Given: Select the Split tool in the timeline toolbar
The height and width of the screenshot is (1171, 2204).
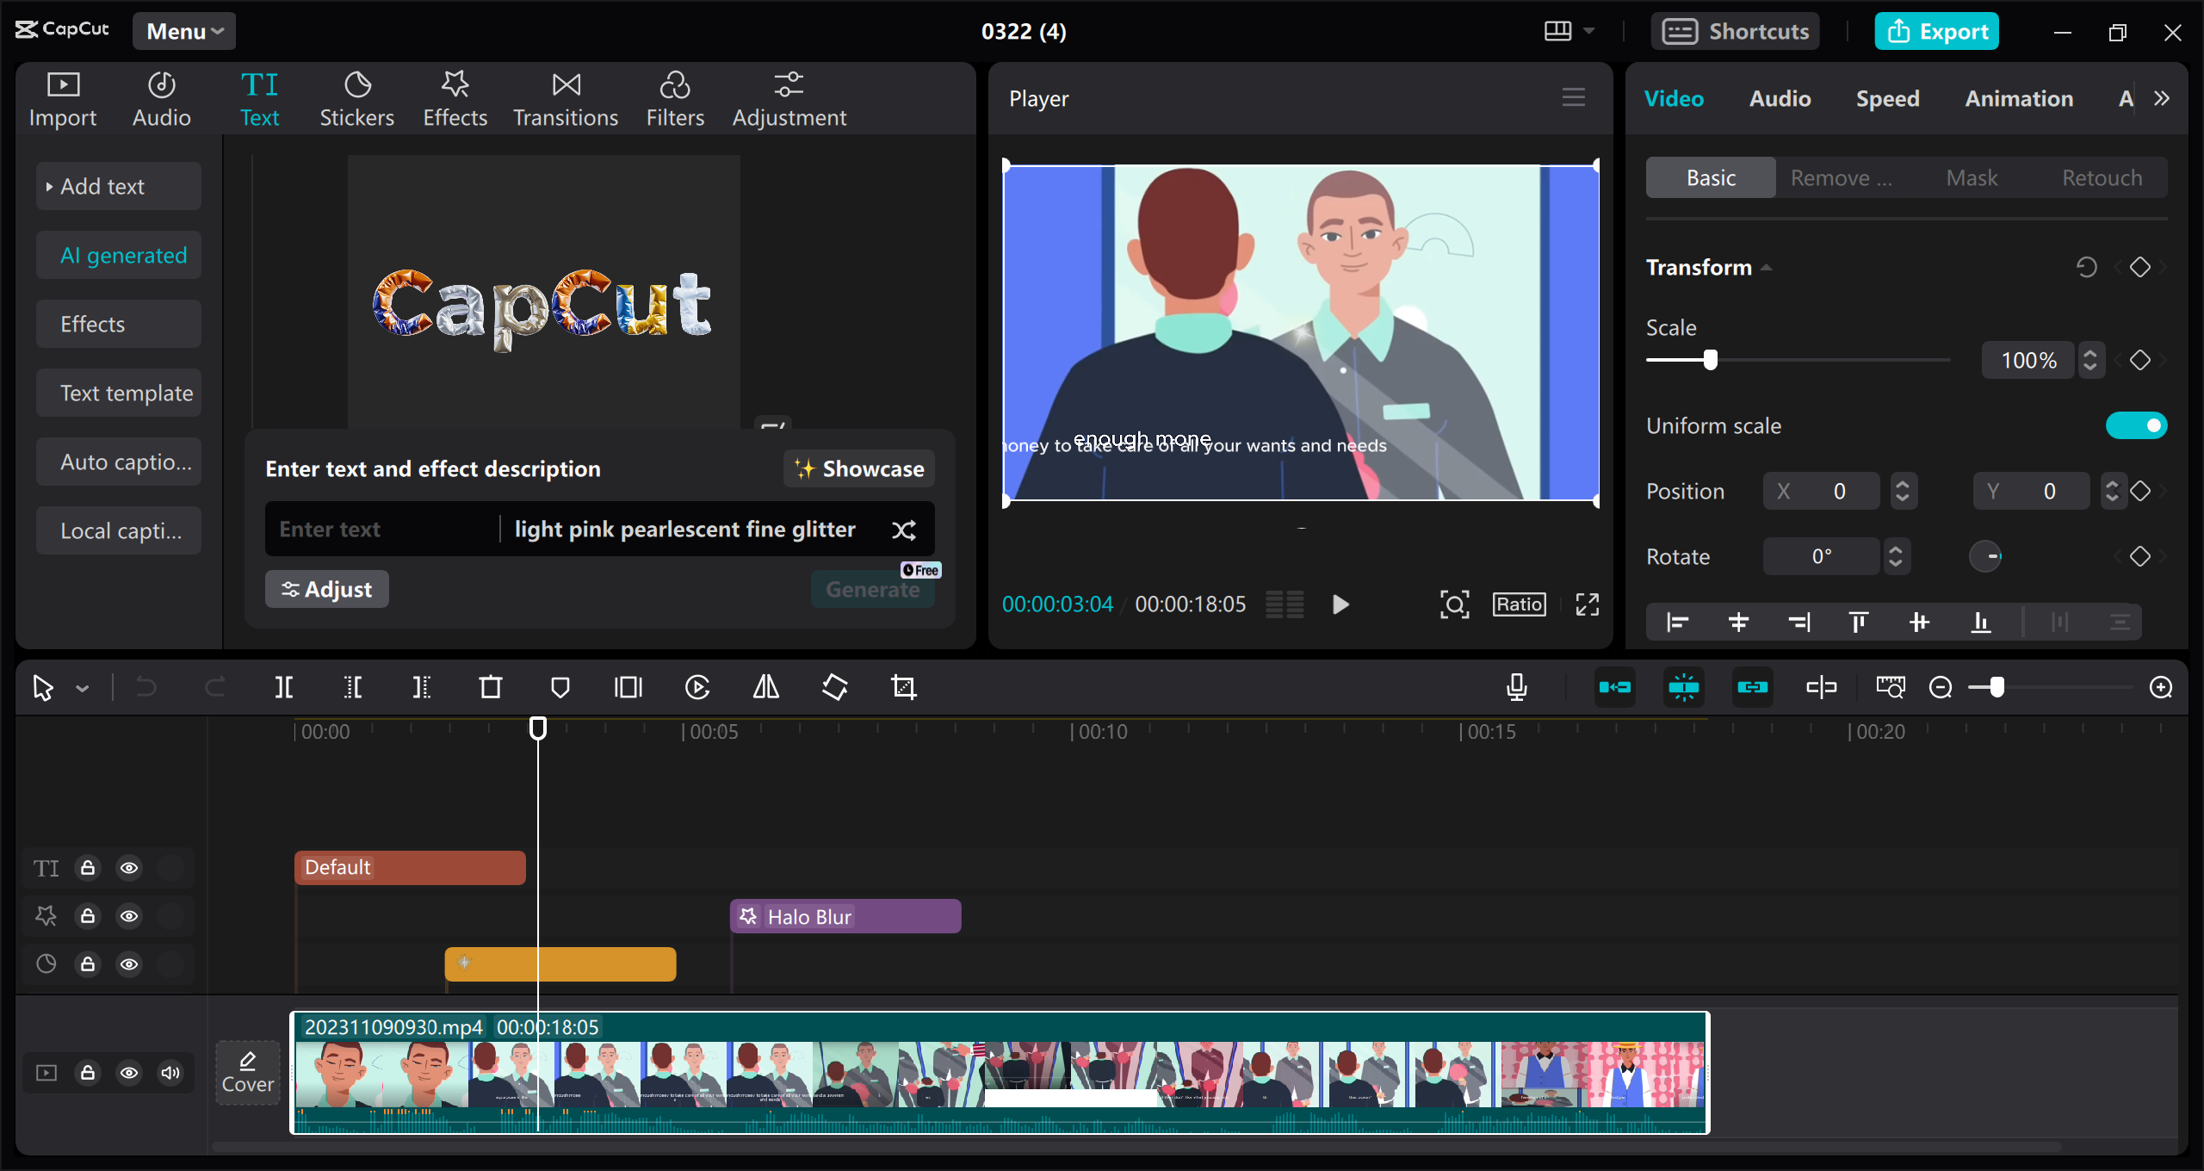Looking at the screenshot, I should [x=284, y=687].
